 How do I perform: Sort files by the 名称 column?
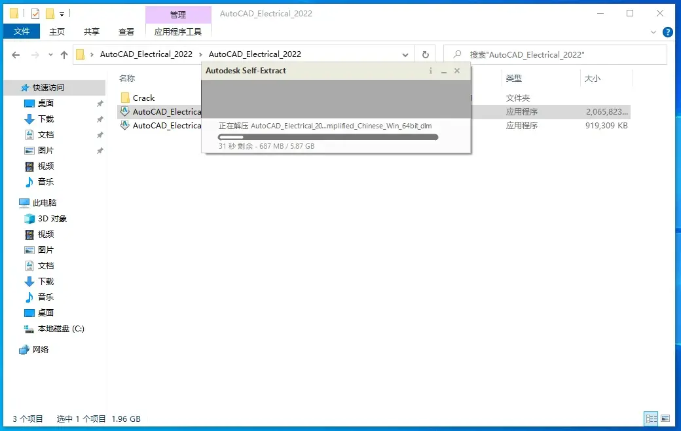pos(127,78)
